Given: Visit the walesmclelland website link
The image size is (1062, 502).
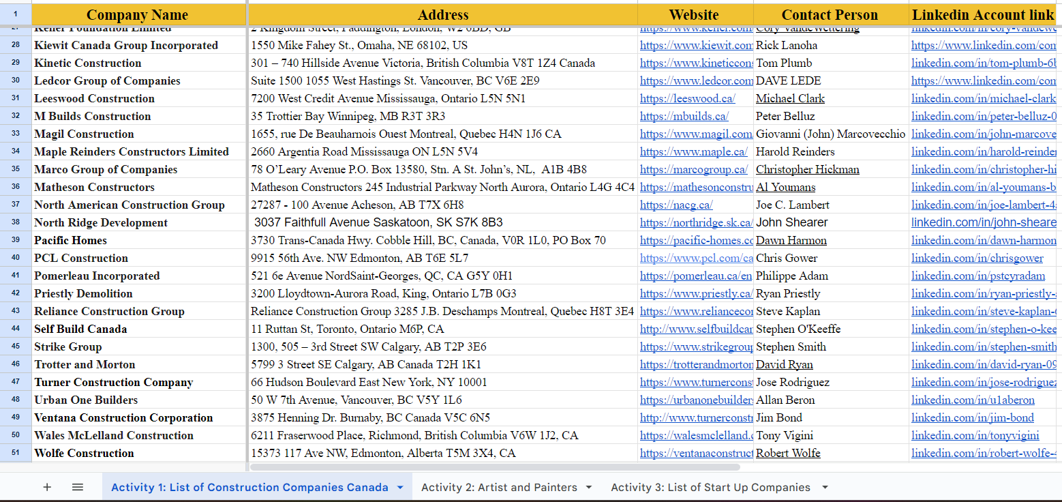Looking at the screenshot, I should 696,436.
